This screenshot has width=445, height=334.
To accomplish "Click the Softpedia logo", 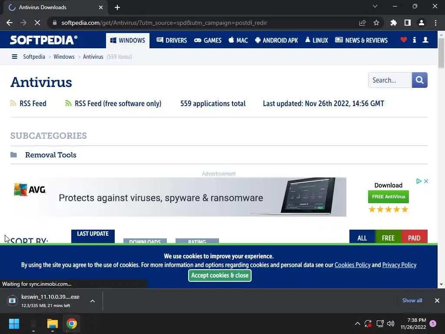I will (x=43, y=40).
